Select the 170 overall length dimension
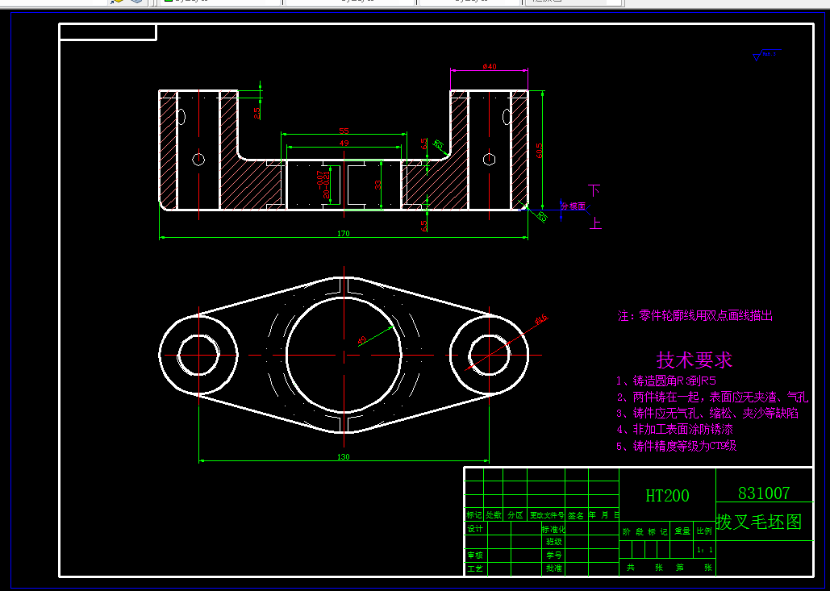 click(344, 233)
